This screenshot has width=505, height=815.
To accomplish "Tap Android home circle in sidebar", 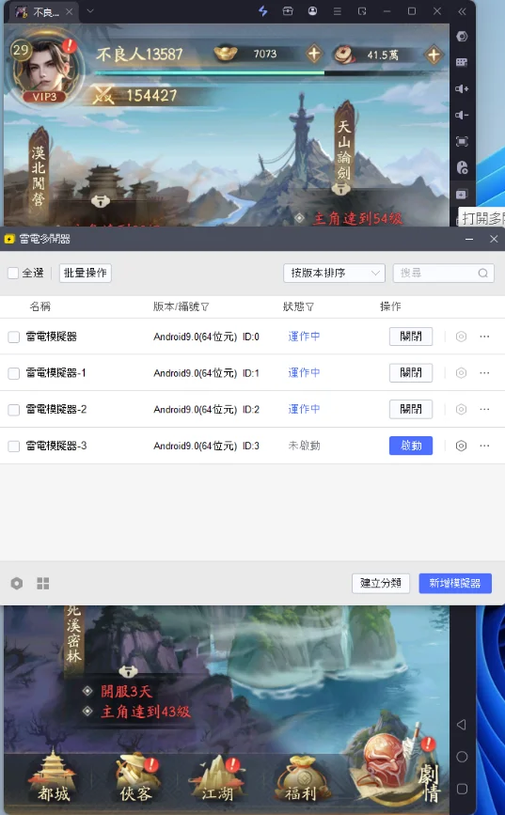I will pyautogui.click(x=462, y=757).
